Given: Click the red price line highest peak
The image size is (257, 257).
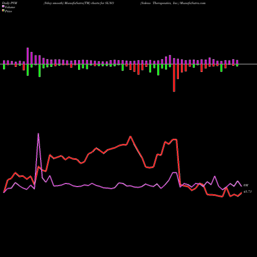Looking at the screenshot, I should [131, 137].
